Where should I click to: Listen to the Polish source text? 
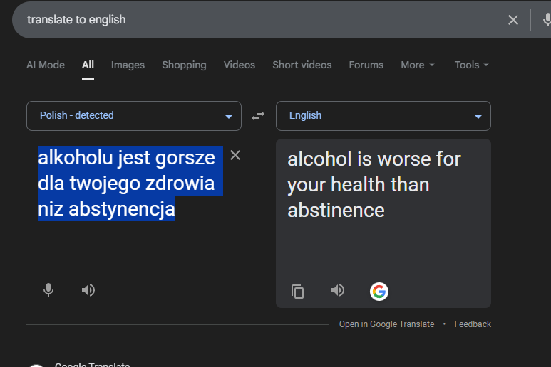(88, 290)
